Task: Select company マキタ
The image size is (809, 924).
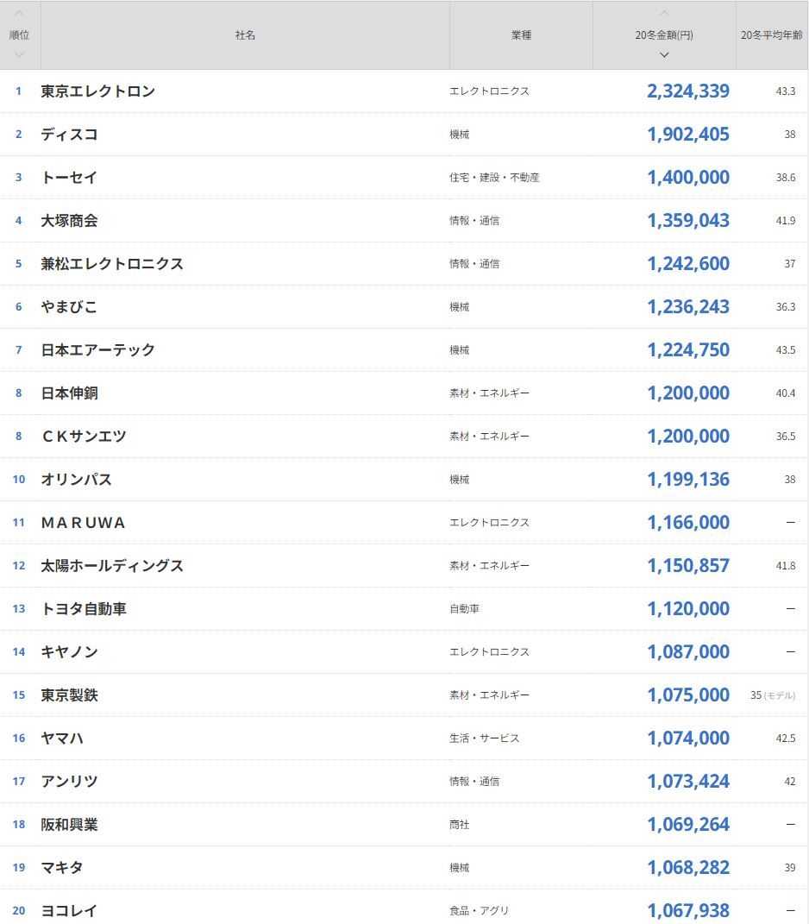Action: [x=62, y=867]
